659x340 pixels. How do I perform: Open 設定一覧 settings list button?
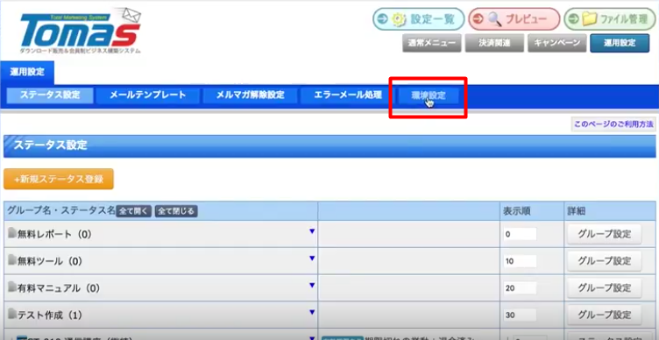pyautogui.click(x=419, y=19)
